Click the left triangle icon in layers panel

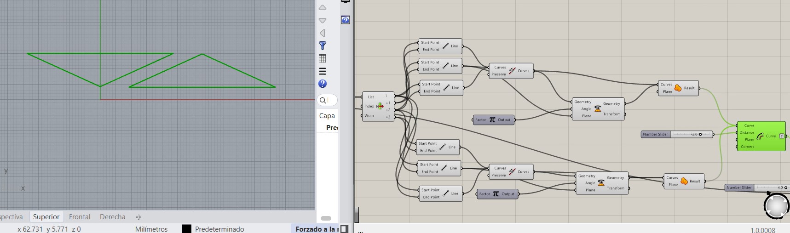tap(323, 33)
